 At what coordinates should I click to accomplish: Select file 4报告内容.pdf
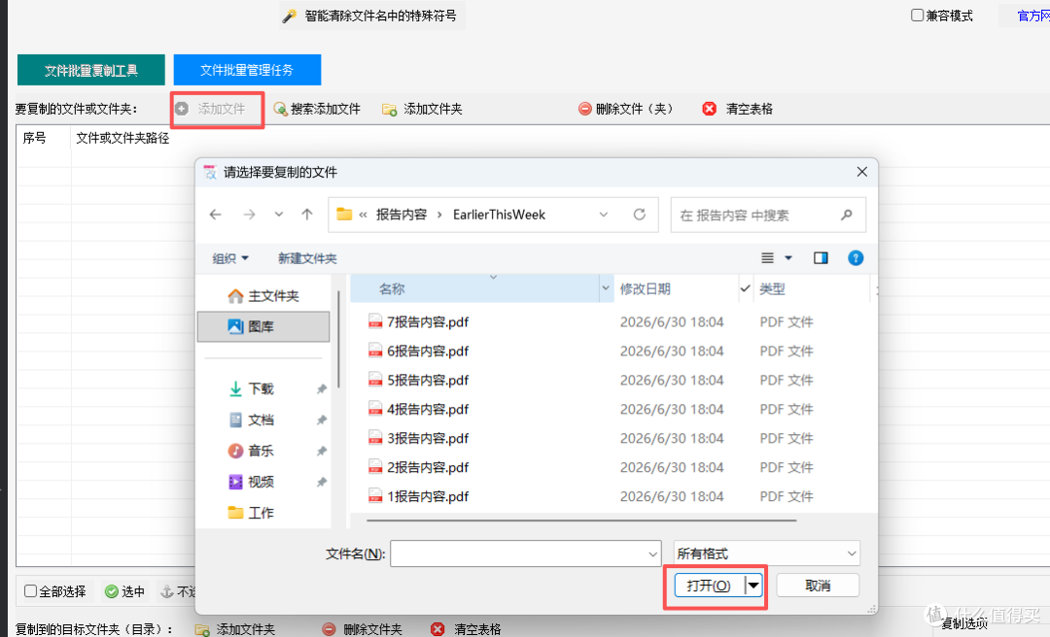tap(427, 409)
